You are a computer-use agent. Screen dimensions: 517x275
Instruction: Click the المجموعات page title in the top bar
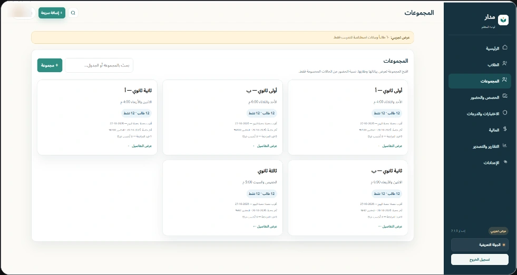click(x=420, y=13)
